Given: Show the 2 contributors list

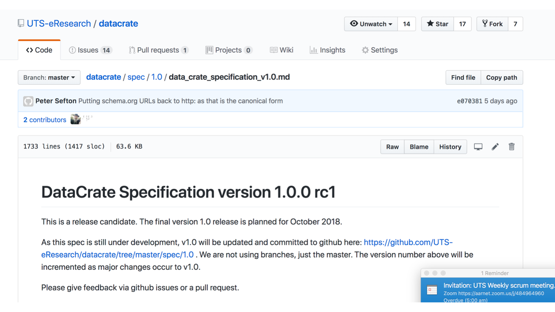Looking at the screenshot, I should coord(45,120).
